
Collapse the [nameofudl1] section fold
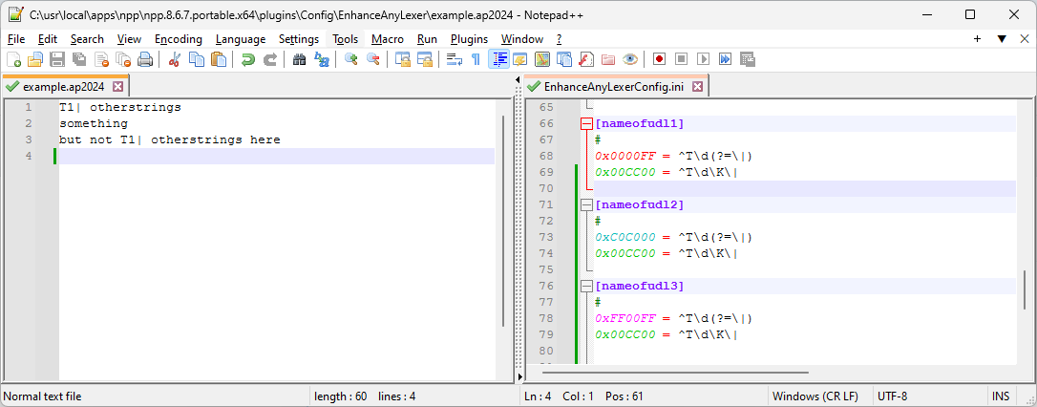click(x=586, y=123)
